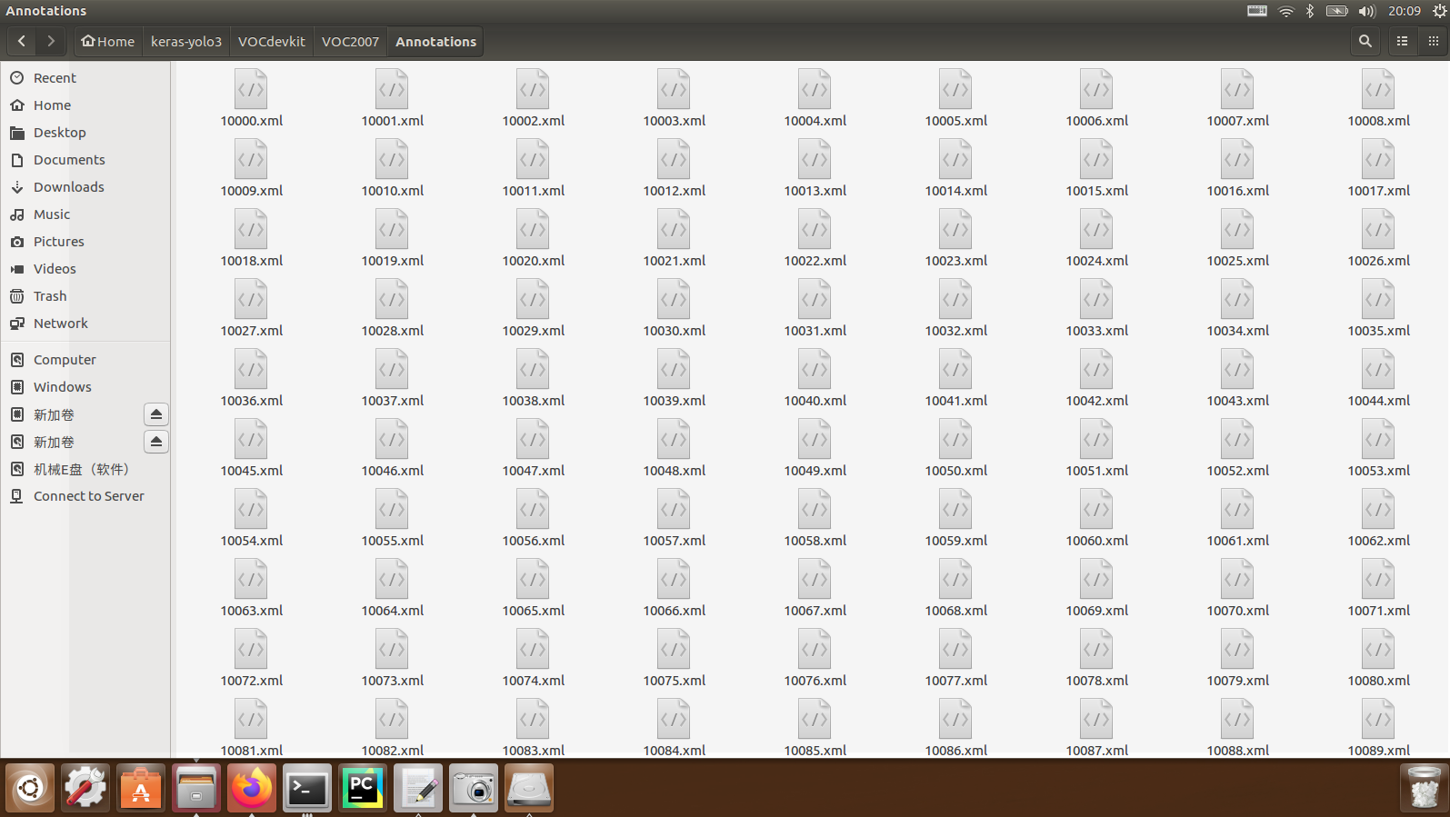Select the 10068.xml file icon
Viewport: 1450px width, 817px height.
pyautogui.click(x=955, y=579)
